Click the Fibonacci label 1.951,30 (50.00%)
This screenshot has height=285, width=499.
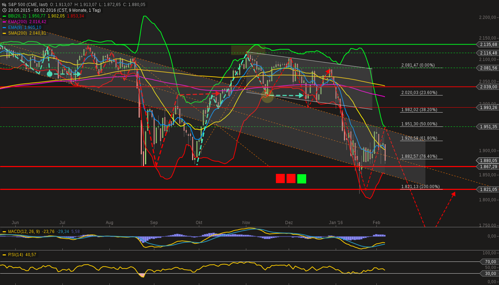point(419,124)
